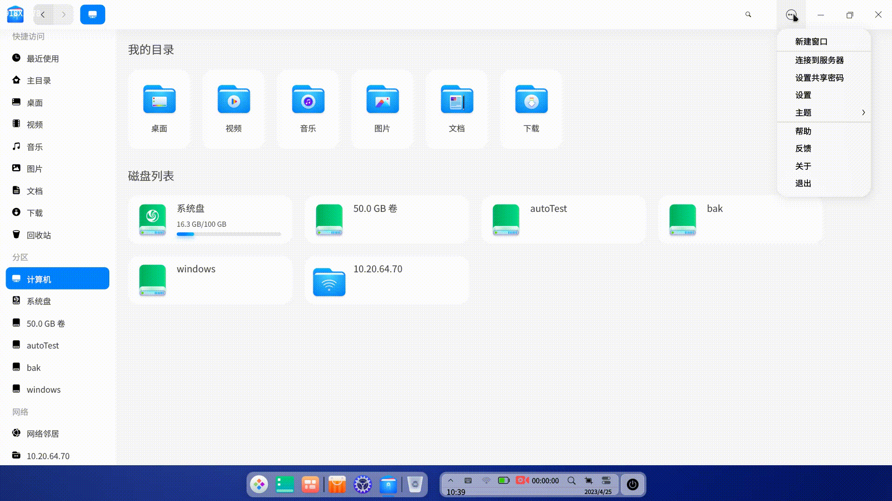Open the 50.0 GB 卷 disk card
This screenshot has width=892, height=501.
coord(387,219)
